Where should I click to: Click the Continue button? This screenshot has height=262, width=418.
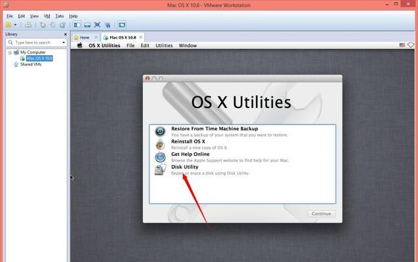coord(322,214)
